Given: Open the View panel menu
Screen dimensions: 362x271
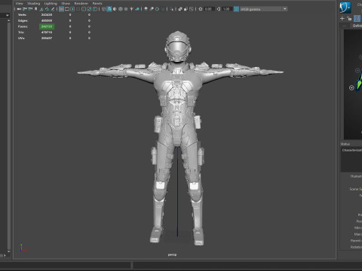Looking at the screenshot, I should [x=20, y=3].
